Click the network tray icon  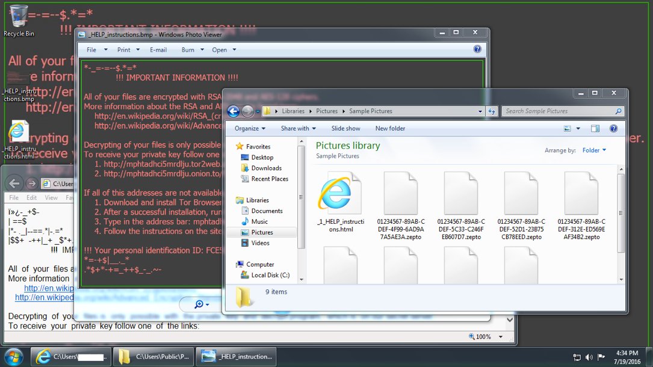(x=577, y=357)
